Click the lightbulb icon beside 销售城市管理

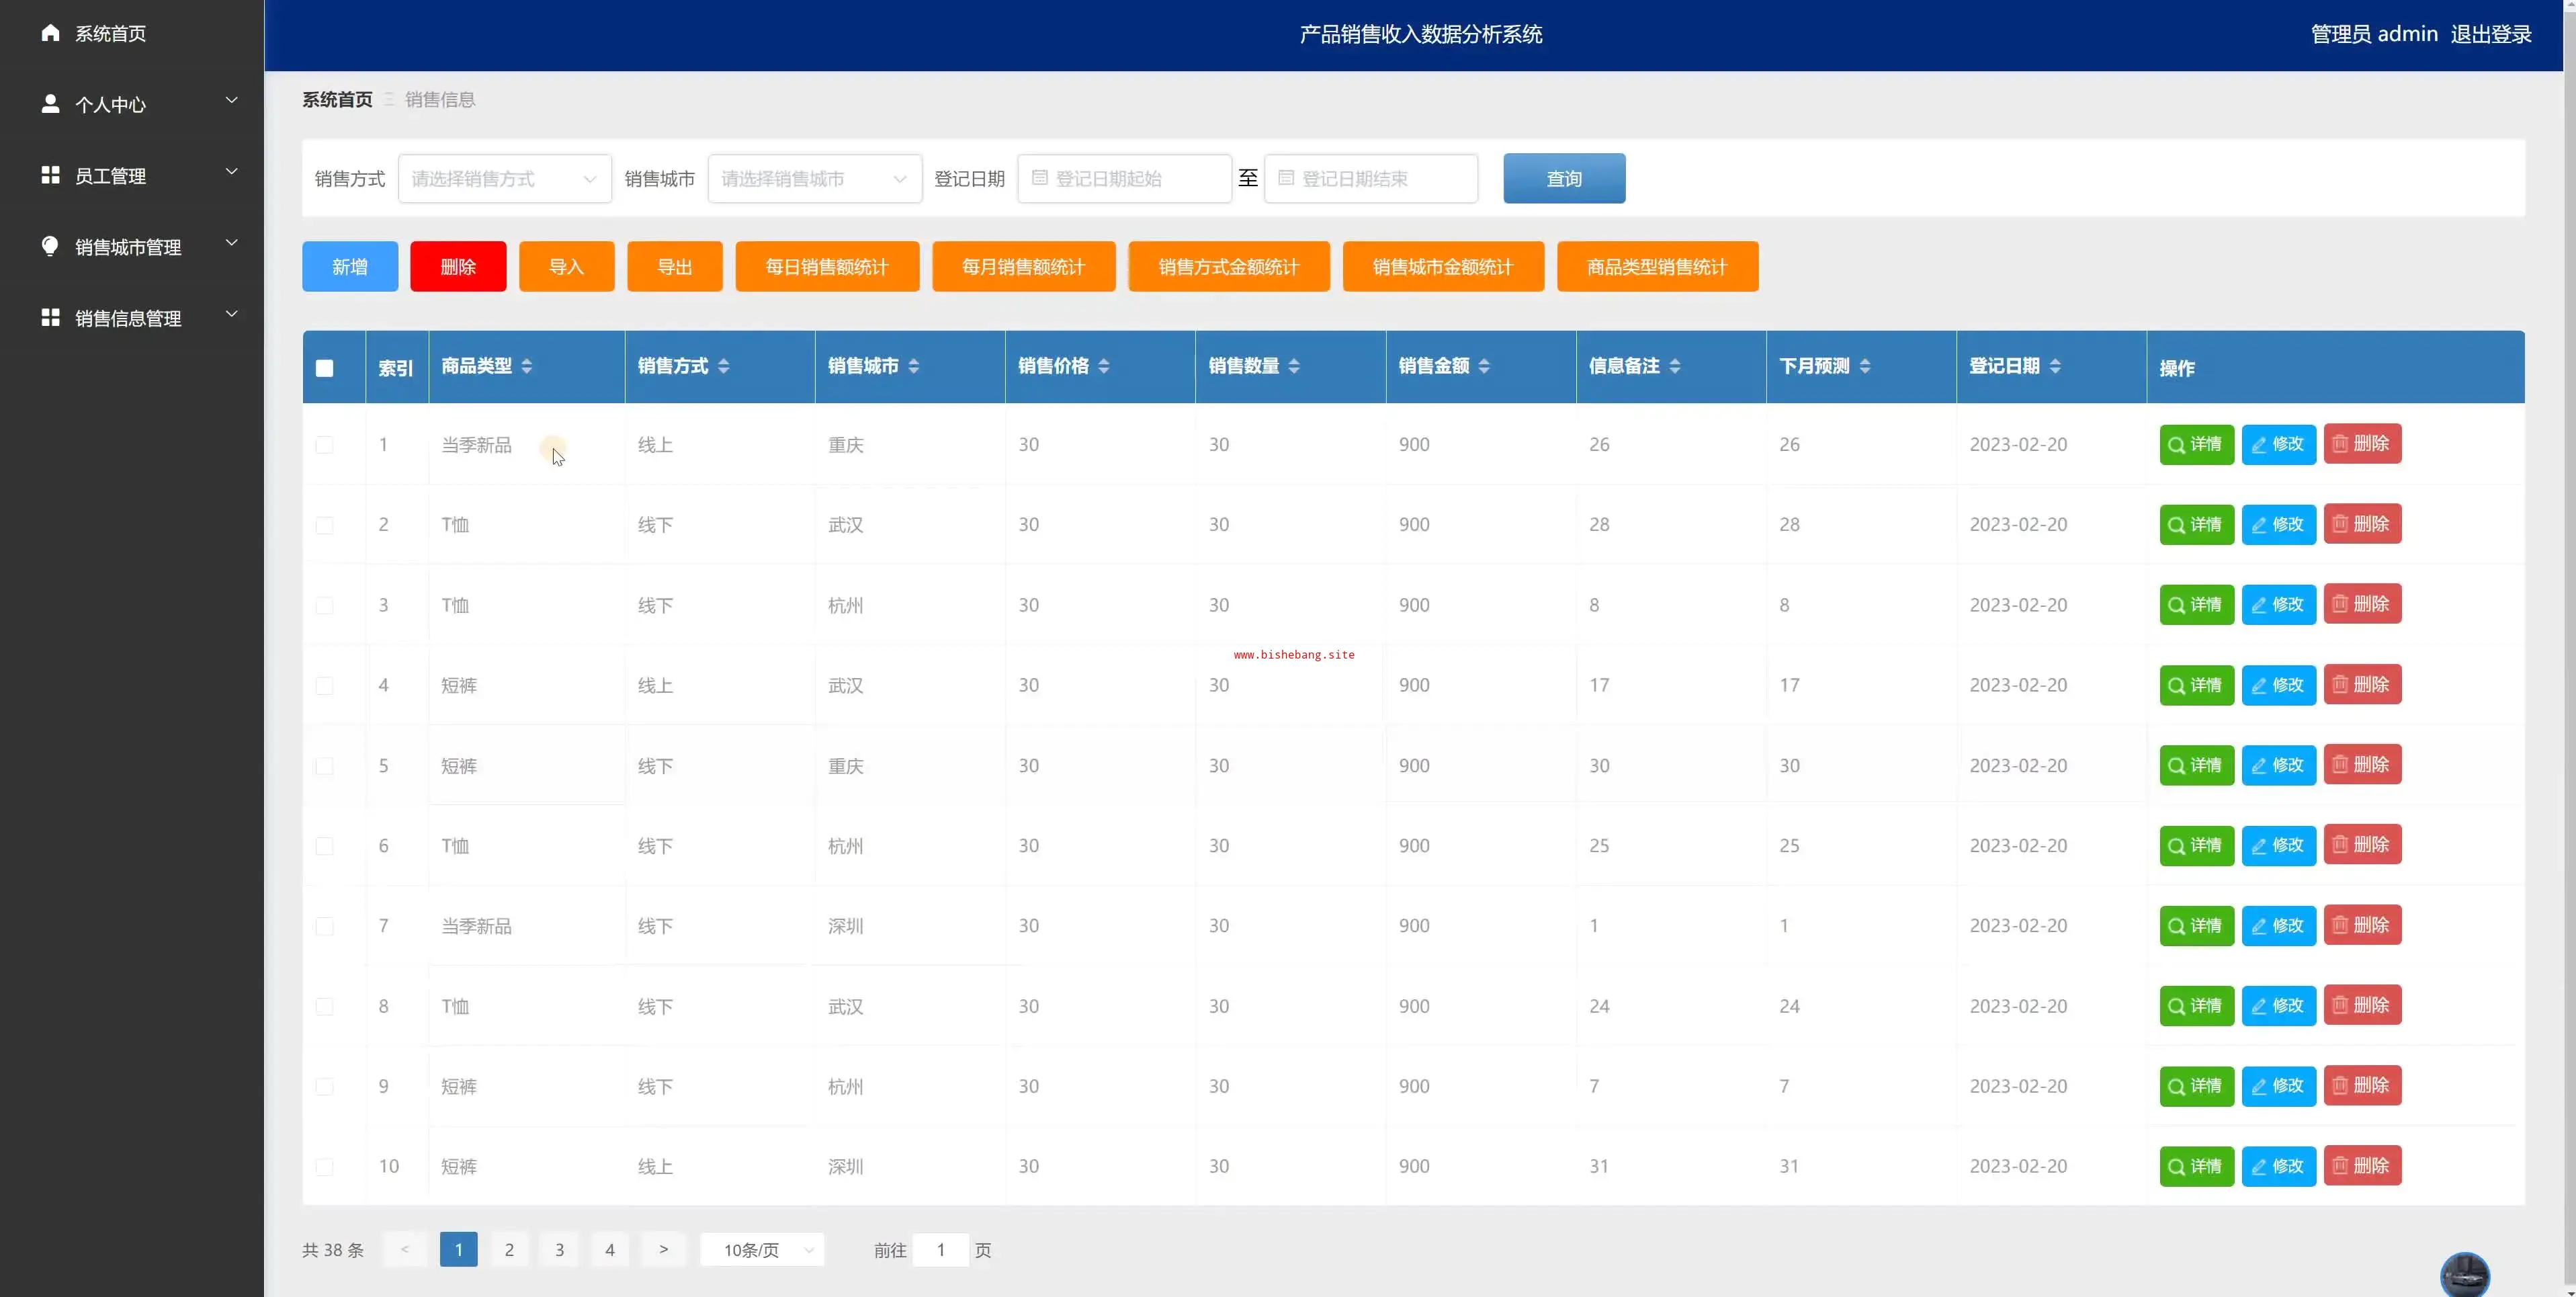coord(50,246)
